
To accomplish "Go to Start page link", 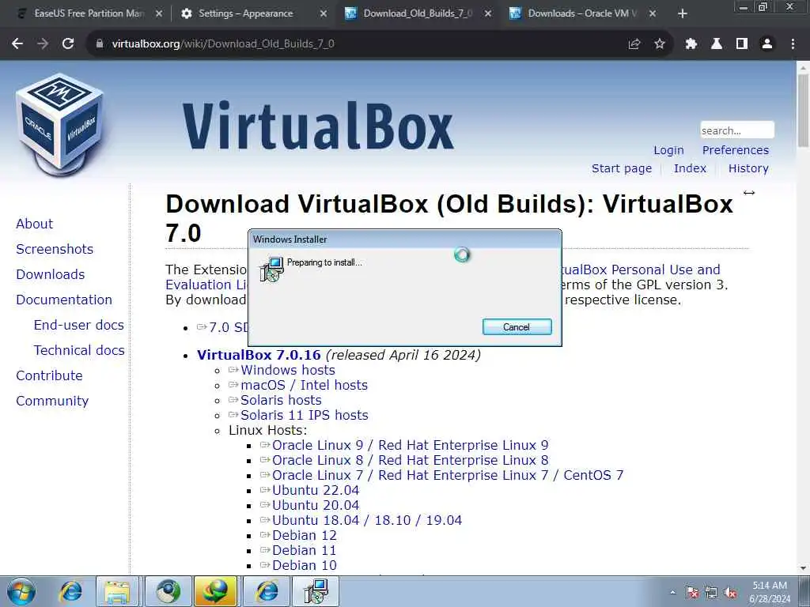I will click(x=622, y=168).
